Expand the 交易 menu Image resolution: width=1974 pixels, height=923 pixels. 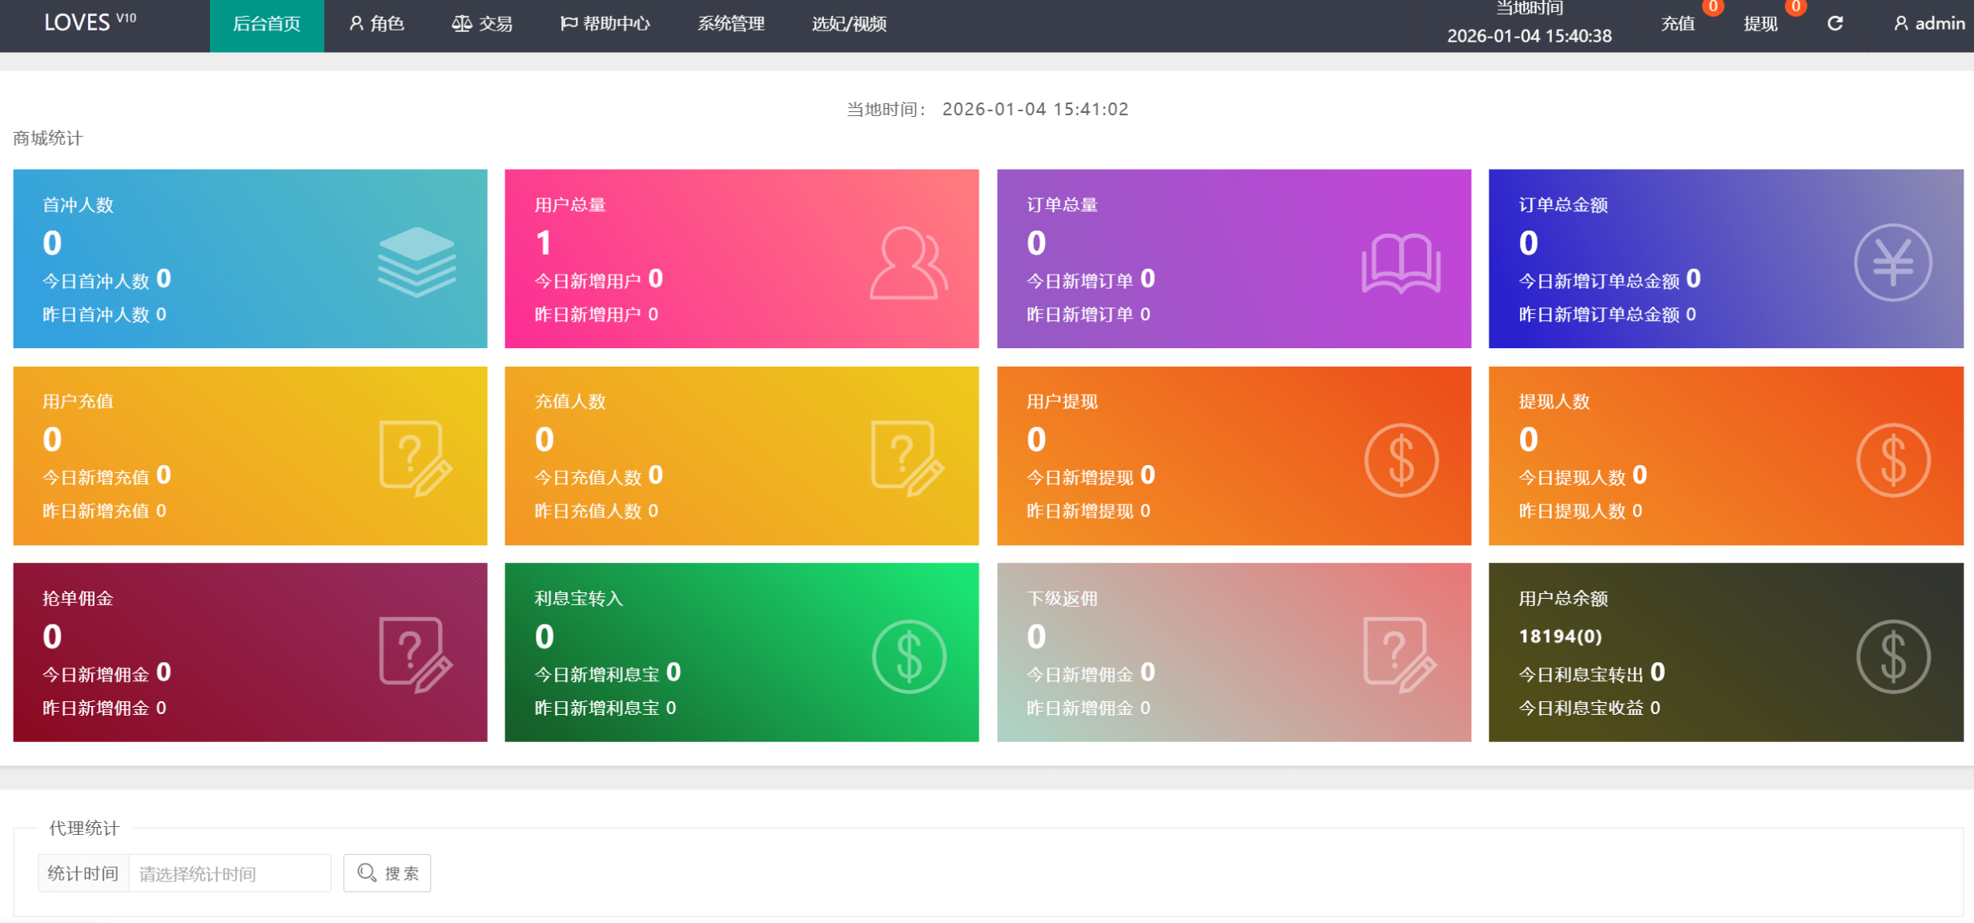pyautogui.click(x=482, y=24)
